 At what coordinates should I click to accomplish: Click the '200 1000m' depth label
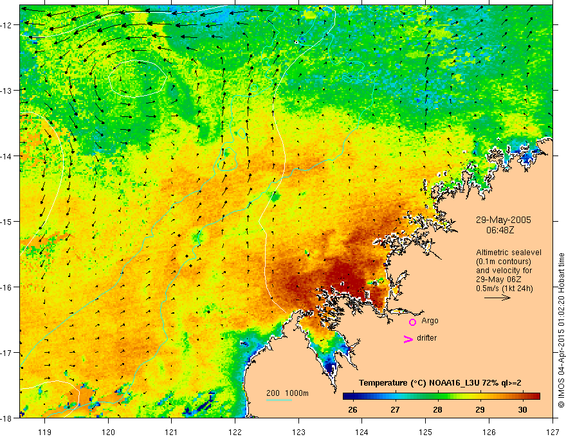coord(288,393)
